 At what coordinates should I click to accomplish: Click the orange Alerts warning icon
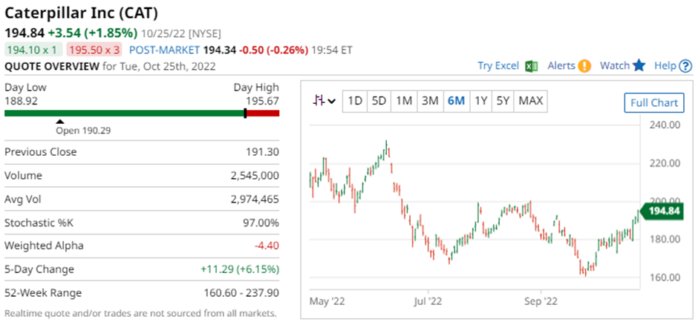pos(585,66)
